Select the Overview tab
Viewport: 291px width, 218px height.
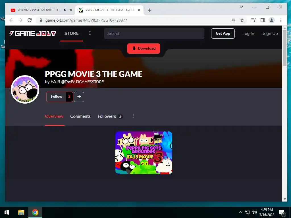point(54,116)
